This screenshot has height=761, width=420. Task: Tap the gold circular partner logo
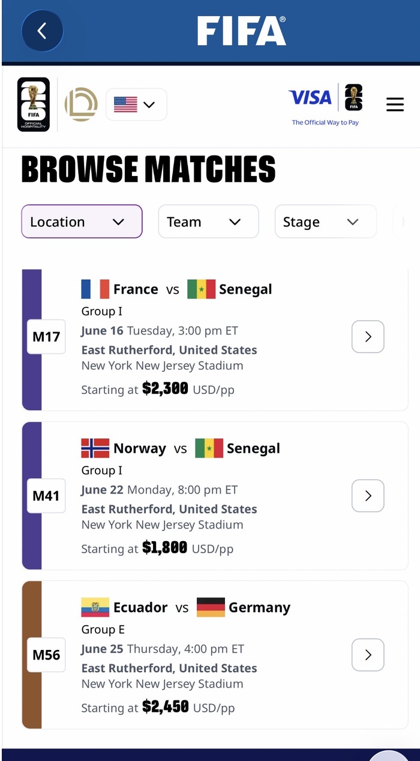click(x=81, y=105)
